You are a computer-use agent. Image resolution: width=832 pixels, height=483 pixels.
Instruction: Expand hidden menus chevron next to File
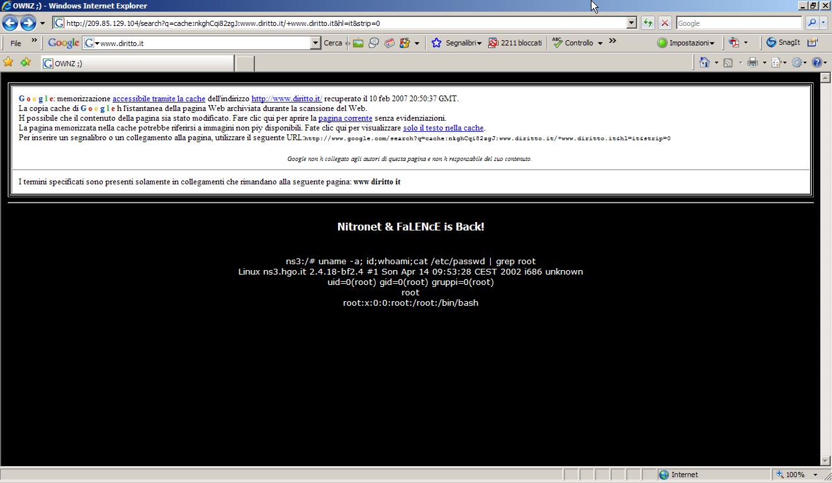pos(34,41)
